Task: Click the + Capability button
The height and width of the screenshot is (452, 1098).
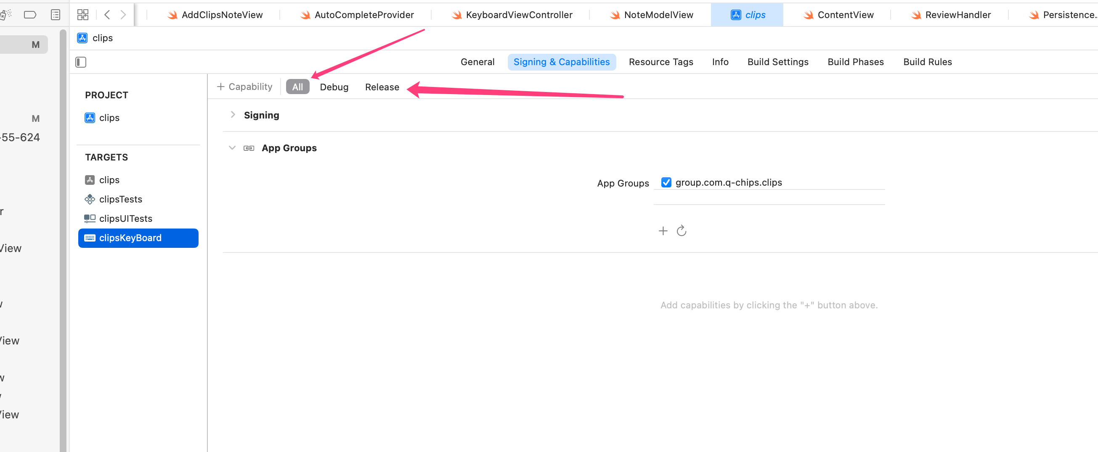Action: pos(244,87)
